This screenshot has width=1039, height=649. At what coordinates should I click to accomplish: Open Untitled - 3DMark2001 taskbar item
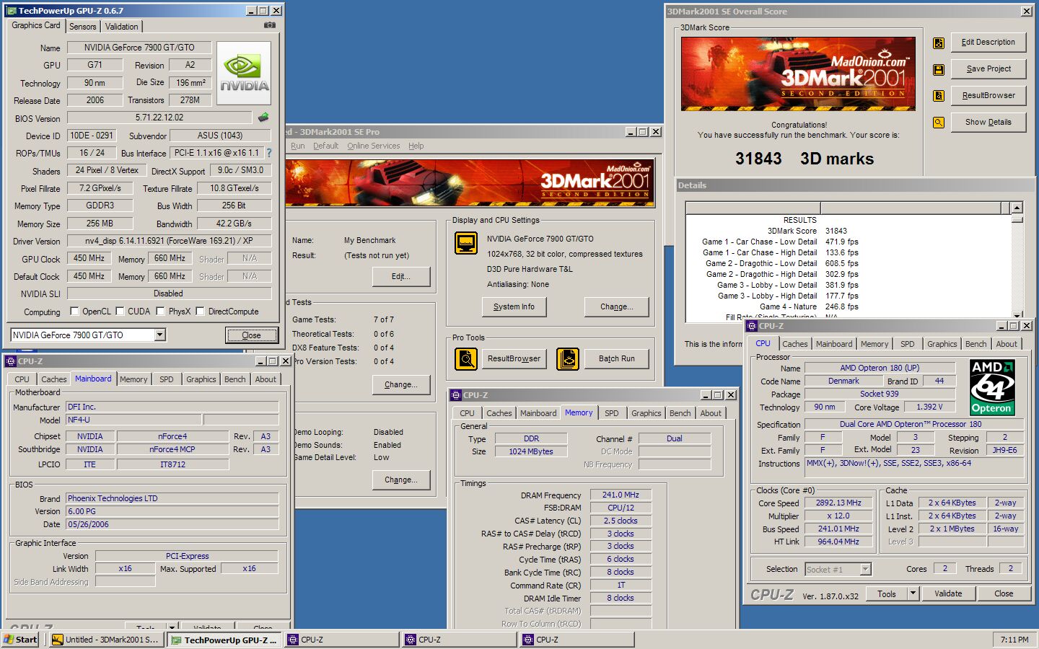tap(106, 640)
